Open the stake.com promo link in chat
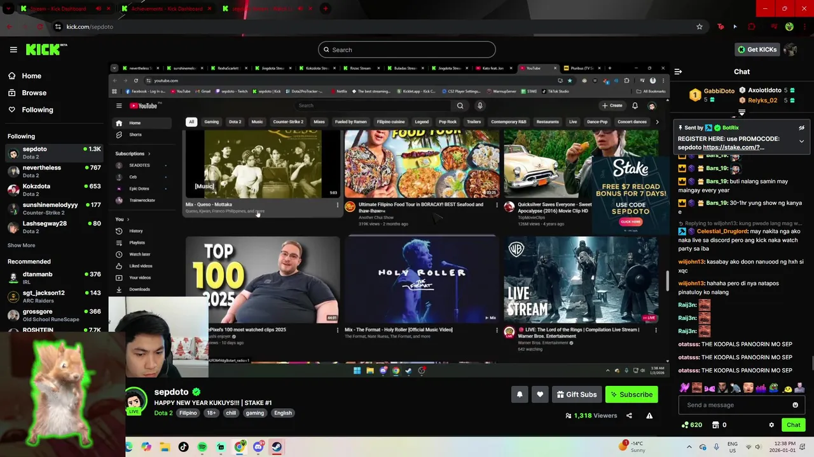Image resolution: width=814 pixels, height=457 pixels. point(734,147)
